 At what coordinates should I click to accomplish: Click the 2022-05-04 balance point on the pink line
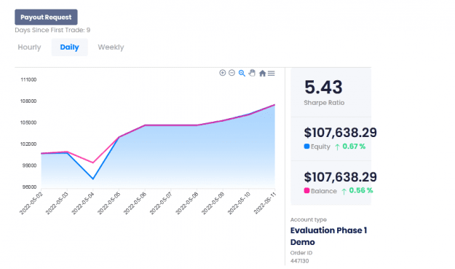click(x=93, y=163)
